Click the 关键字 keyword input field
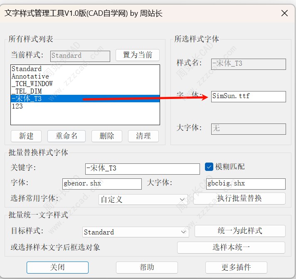 click(142, 168)
